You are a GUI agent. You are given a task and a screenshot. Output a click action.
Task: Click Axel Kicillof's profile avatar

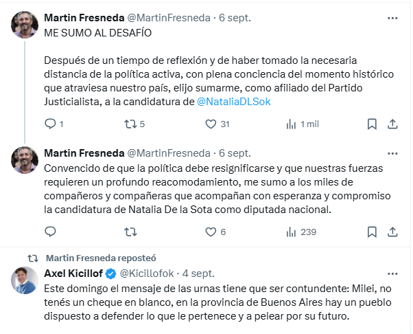point(25,280)
